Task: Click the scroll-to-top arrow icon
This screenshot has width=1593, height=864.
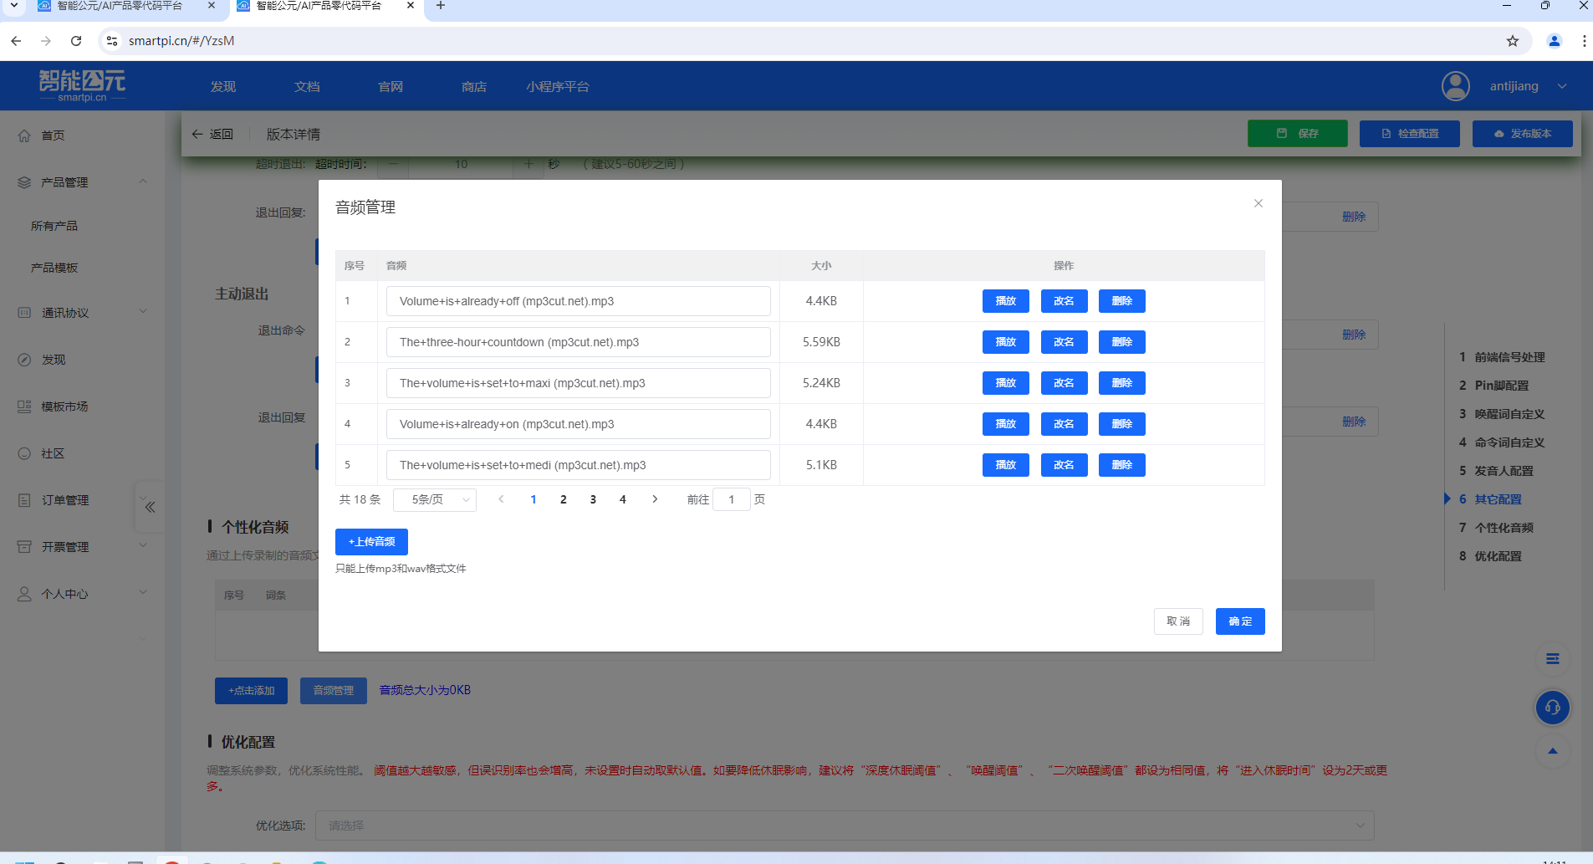Action: [1552, 751]
